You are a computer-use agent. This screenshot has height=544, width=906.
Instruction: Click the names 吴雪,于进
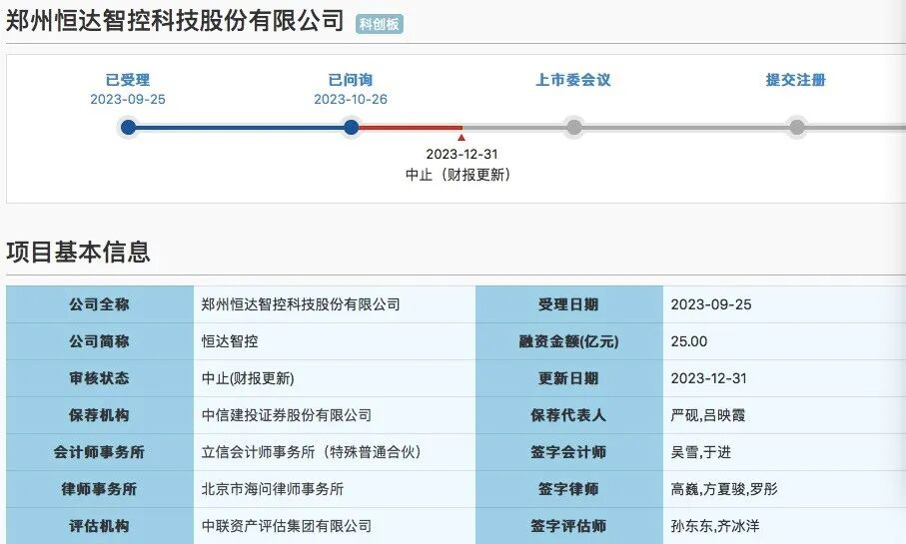pyautogui.click(x=700, y=452)
